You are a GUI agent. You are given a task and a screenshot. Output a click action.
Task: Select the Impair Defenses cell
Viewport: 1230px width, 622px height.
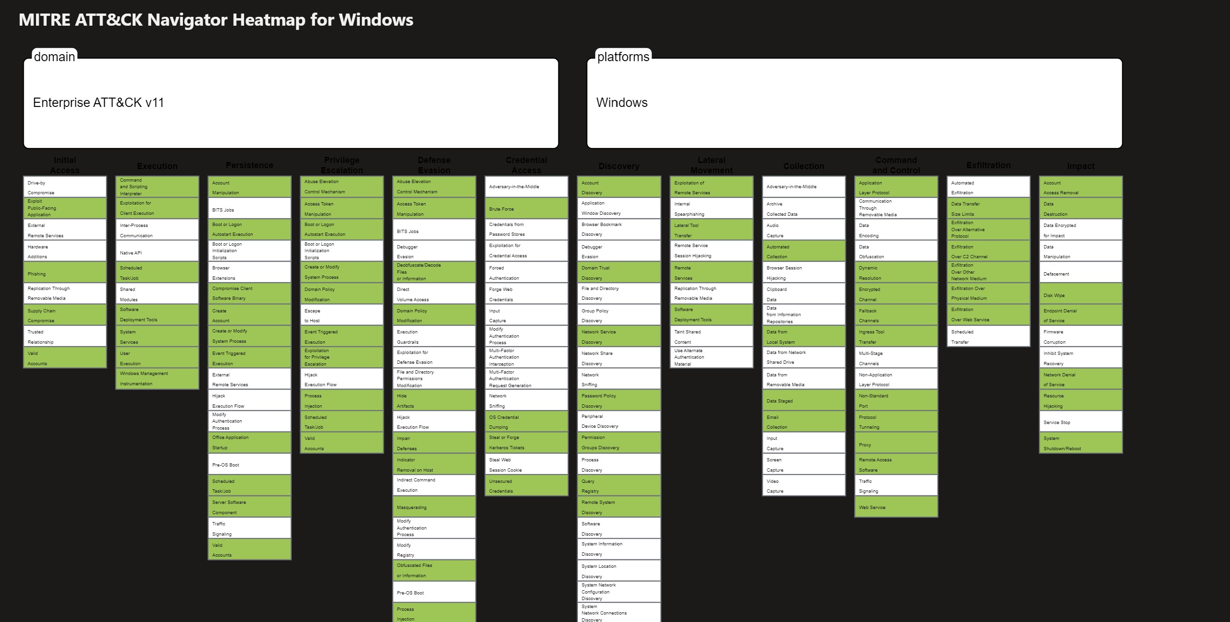click(x=434, y=443)
